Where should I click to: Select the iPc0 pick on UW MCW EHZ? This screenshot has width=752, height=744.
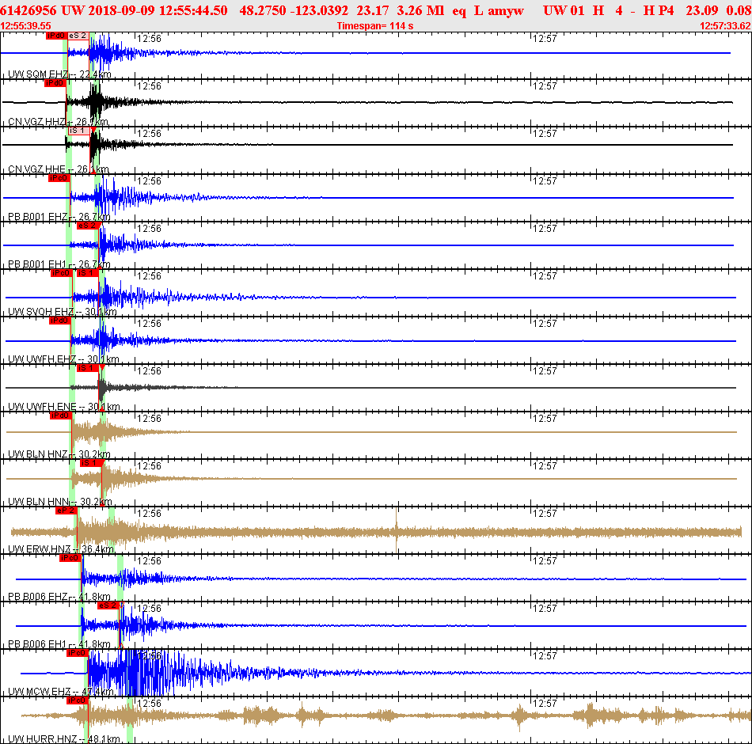tap(76, 653)
